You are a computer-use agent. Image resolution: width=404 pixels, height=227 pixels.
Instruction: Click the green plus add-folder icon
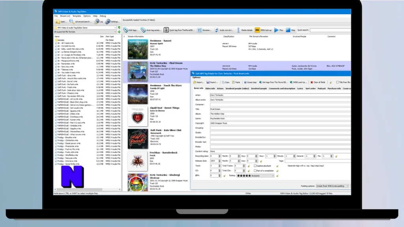[x=119, y=32]
